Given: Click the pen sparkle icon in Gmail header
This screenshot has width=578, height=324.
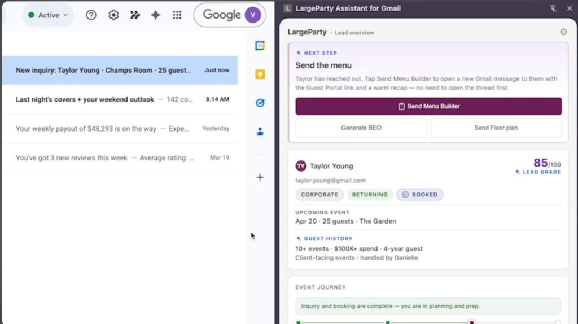Looking at the screenshot, I should 135,15.
